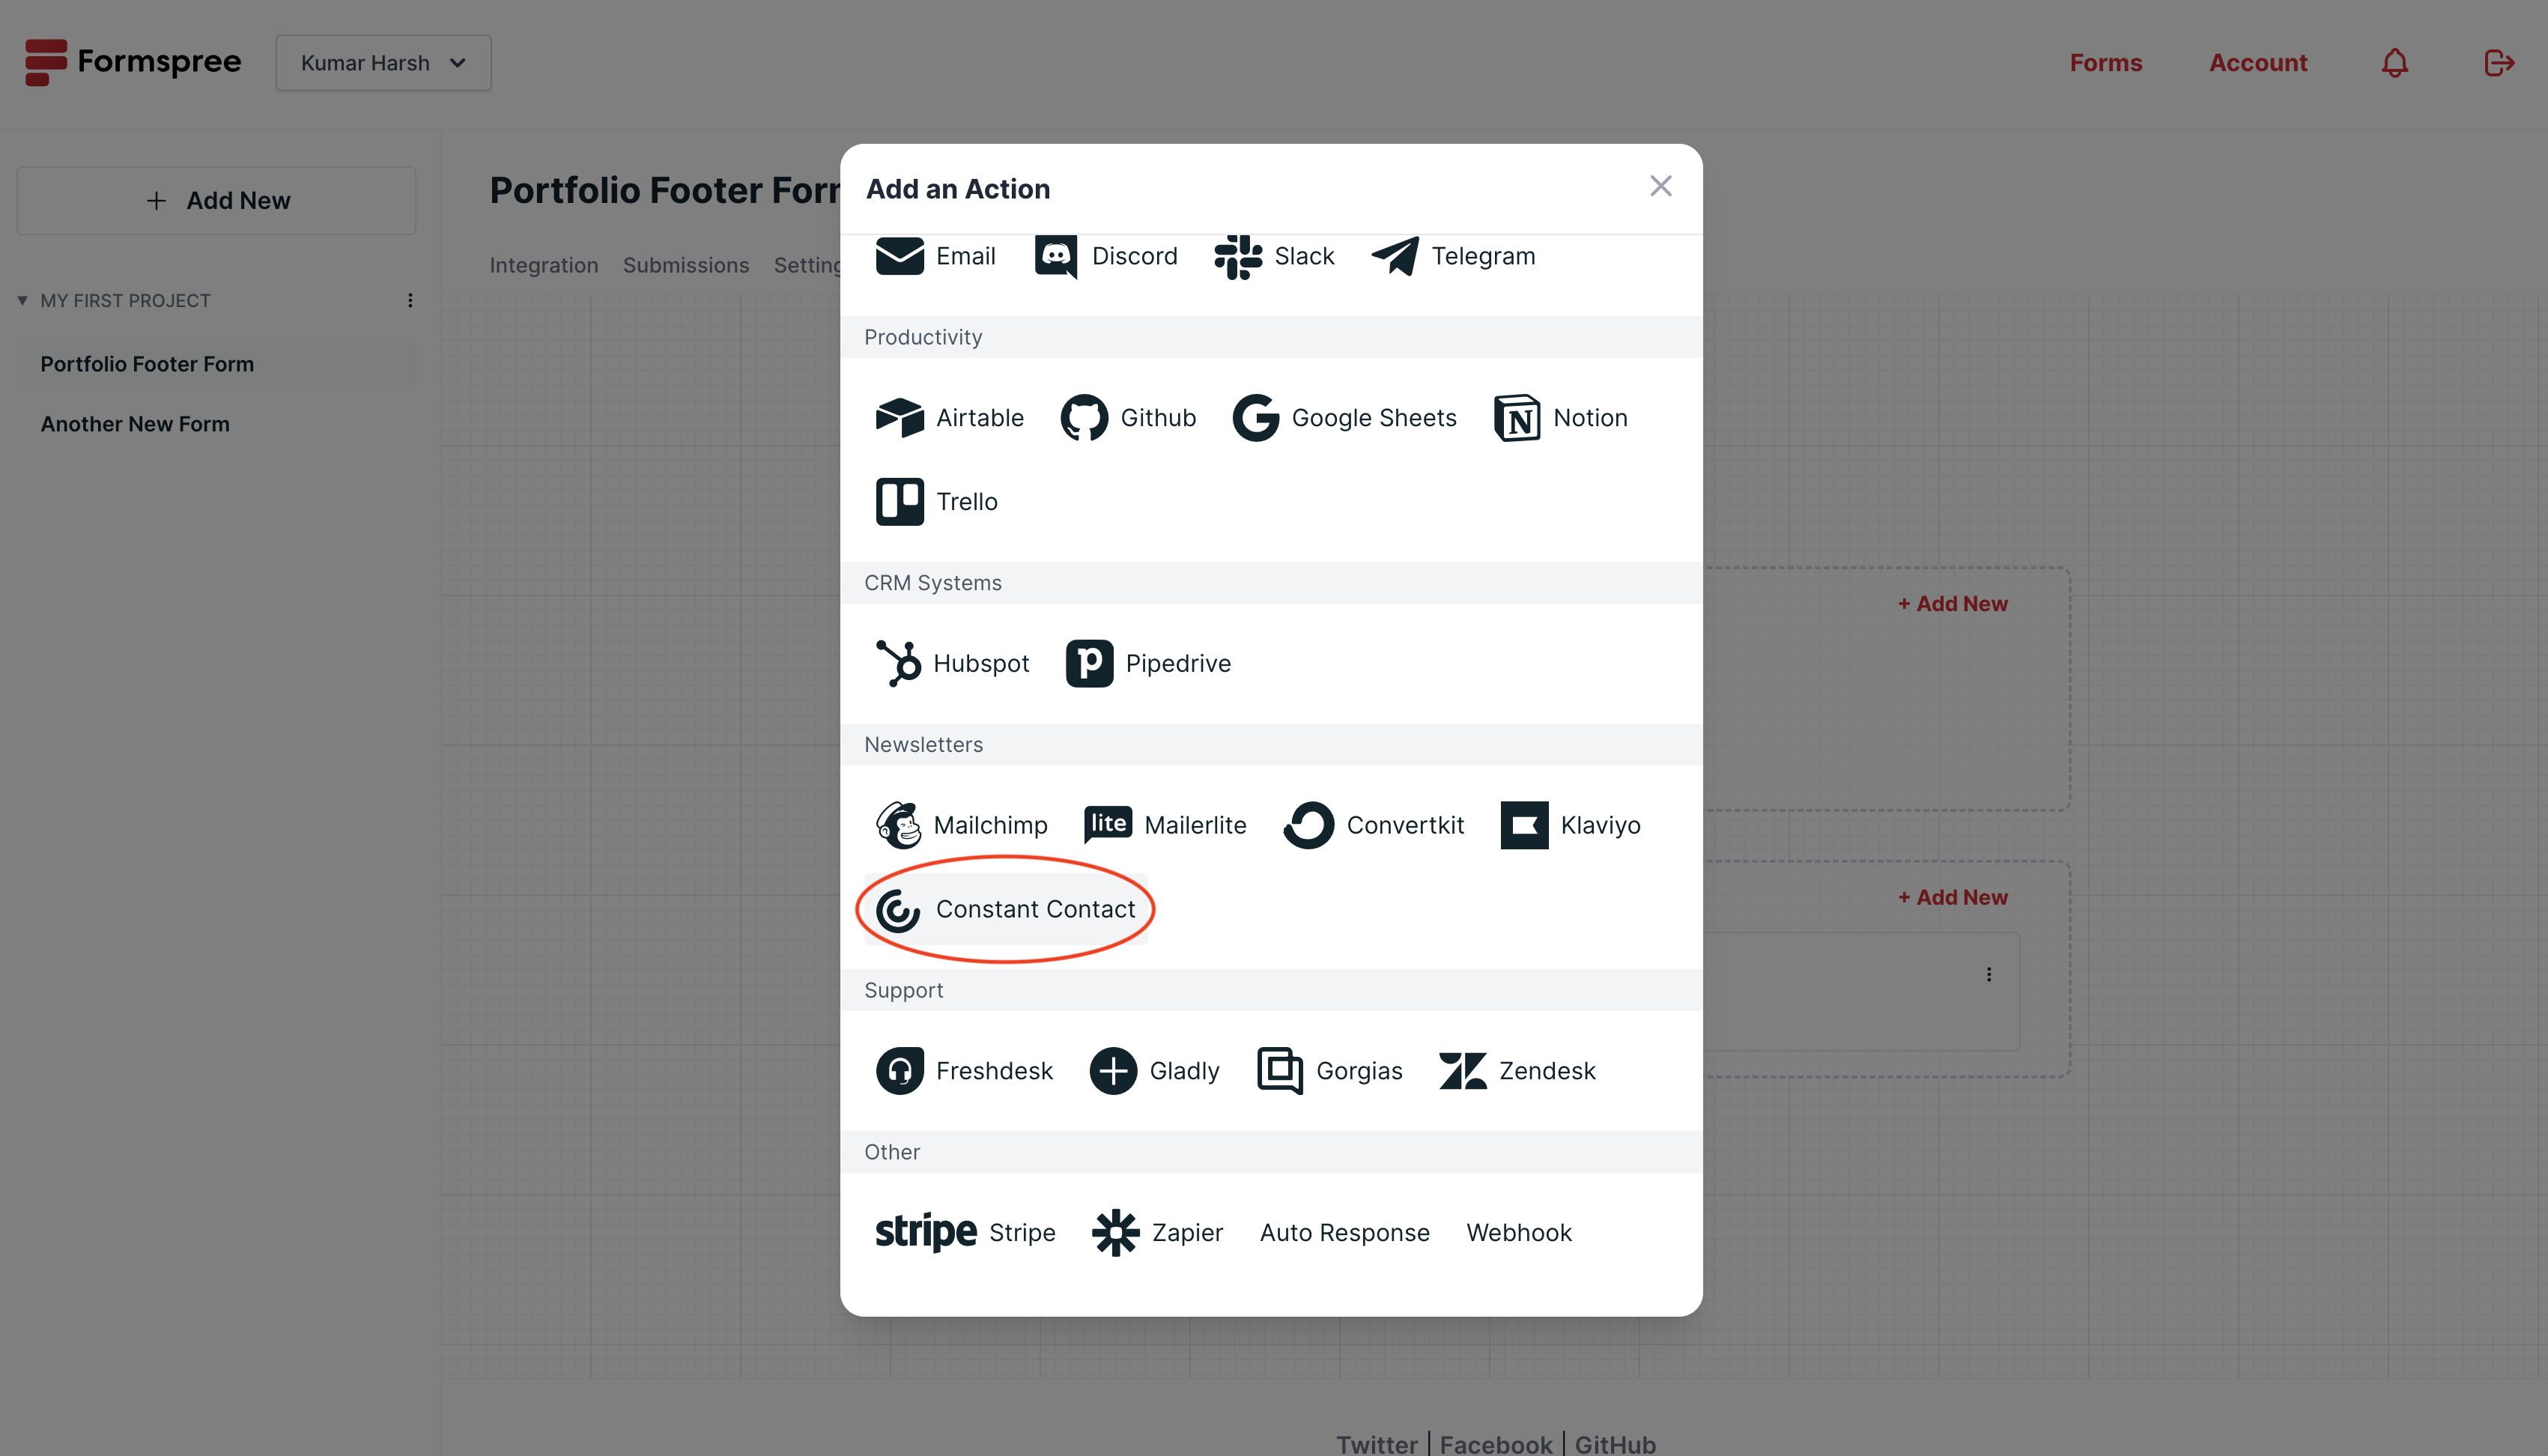Select the Slack action icon
The image size is (2548, 1456).
pos(1238,256)
